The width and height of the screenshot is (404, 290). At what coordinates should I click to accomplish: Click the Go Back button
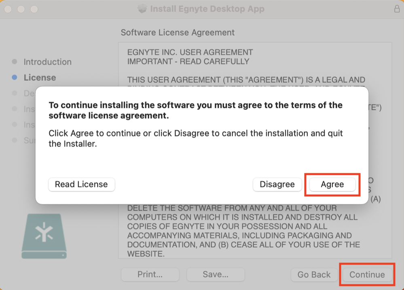click(314, 275)
